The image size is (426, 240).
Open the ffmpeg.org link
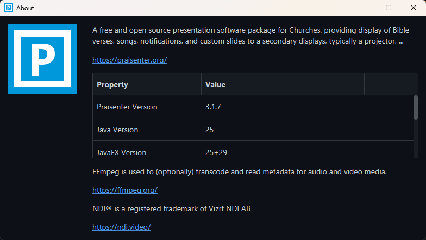tap(125, 190)
